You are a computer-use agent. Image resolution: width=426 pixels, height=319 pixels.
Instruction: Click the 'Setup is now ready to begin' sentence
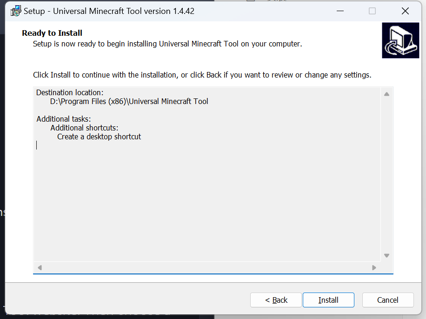click(x=167, y=44)
